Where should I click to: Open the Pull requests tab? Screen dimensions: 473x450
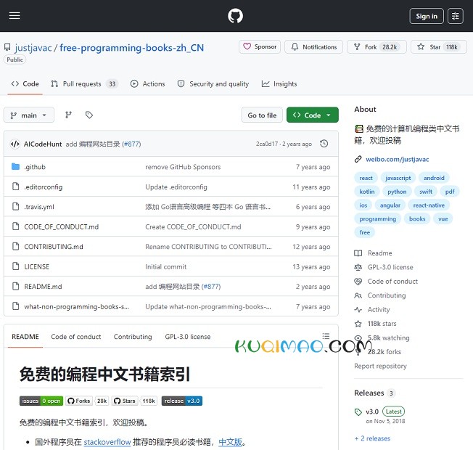pyautogui.click(x=84, y=84)
